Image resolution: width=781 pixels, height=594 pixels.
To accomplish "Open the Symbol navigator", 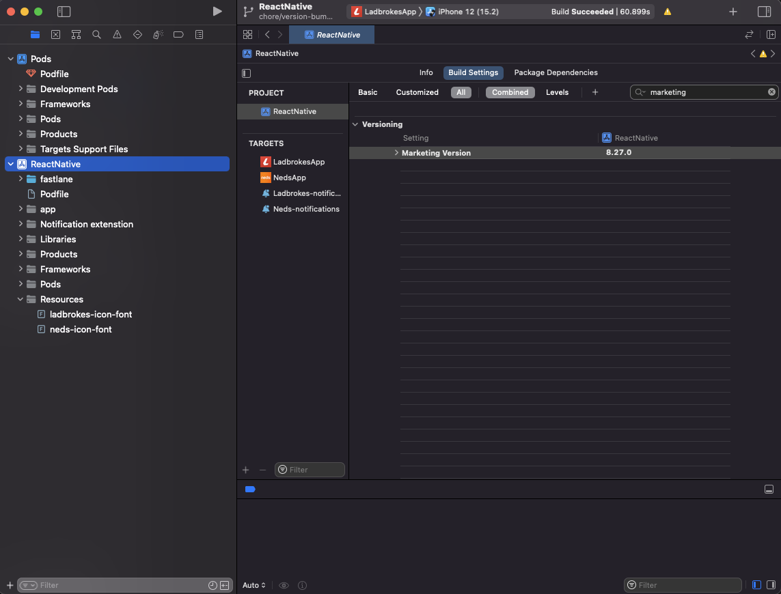I will [x=77, y=34].
